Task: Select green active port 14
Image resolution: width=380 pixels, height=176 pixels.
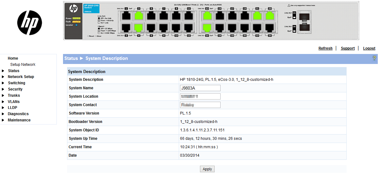Action: click(x=207, y=28)
